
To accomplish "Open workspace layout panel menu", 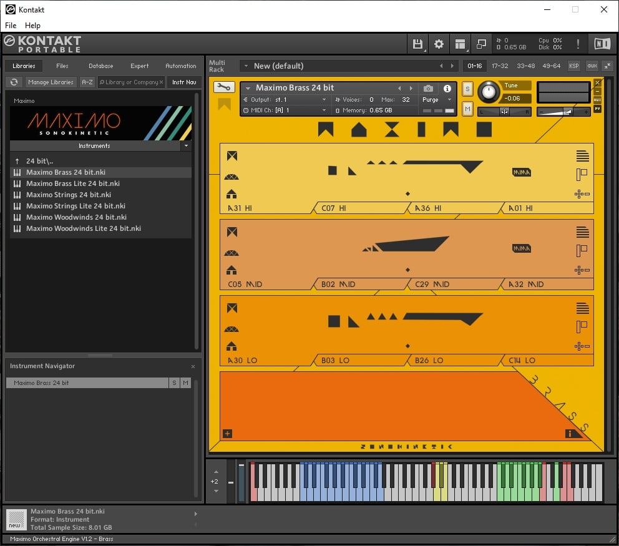I will tap(460, 44).
